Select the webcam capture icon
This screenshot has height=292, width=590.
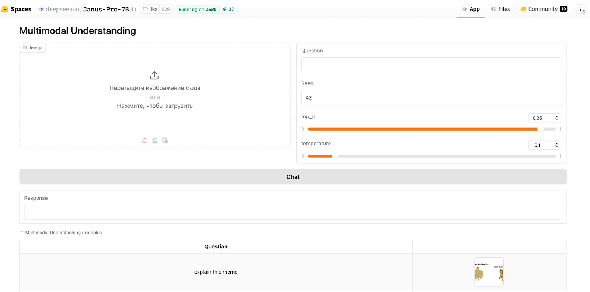pyautogui.click(x=155, y=140)
